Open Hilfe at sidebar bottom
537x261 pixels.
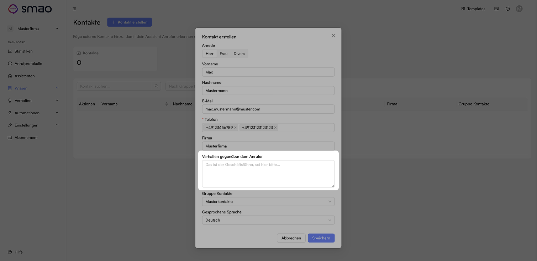tap(19, 252)
